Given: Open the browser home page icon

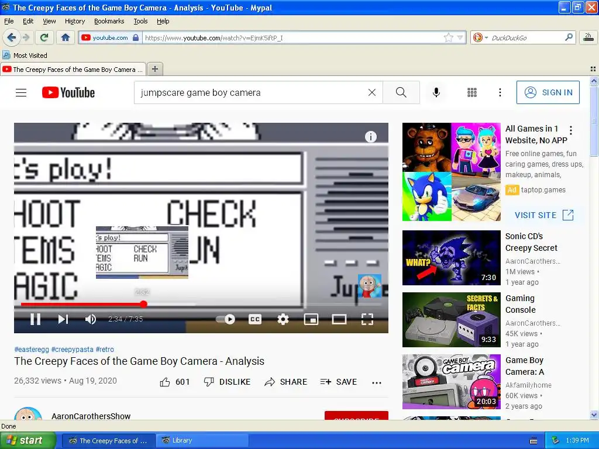Looking at the screenshot, I should pos(66,37).
